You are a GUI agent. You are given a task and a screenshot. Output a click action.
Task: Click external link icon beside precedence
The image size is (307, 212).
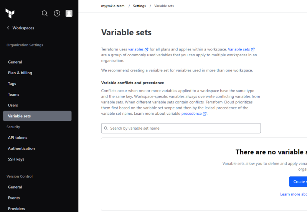coord(205,114)
